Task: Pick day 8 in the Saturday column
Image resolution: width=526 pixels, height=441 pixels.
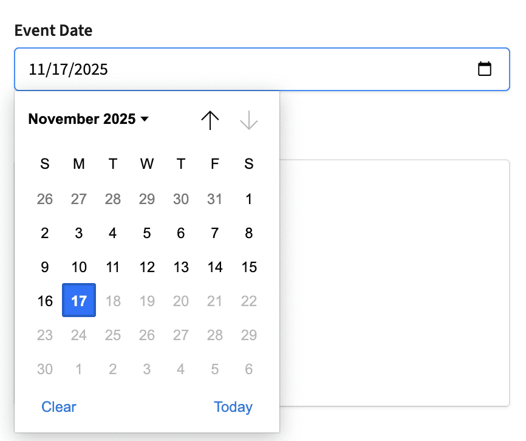Action: click(249, 233)
